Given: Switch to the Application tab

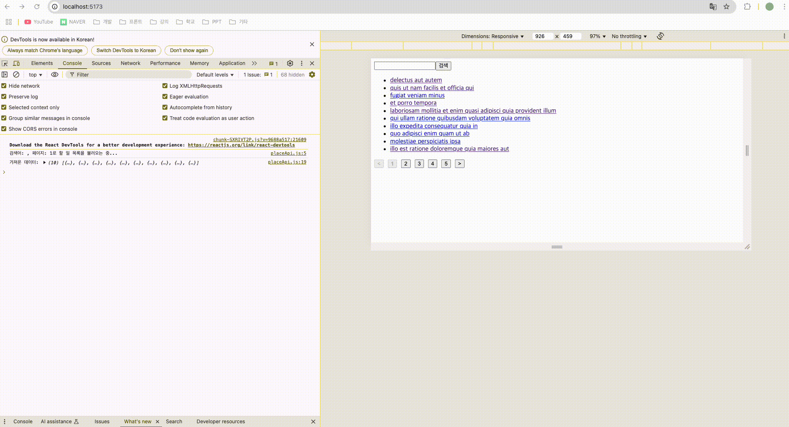Looking at the screenshot, I should (232, 63).
